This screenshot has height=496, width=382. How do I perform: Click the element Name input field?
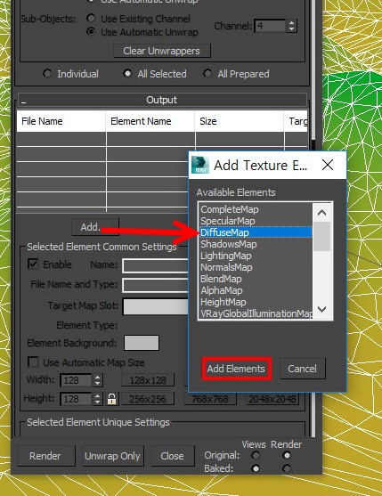click(156, 265)
